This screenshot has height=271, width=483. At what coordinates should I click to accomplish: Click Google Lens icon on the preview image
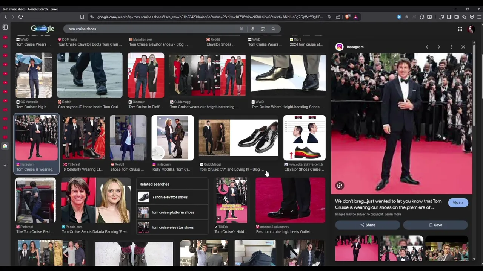point(340,186)
